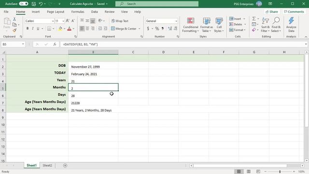Screen dimensions: 309x174
Task: Click the Accounting dollar format icon
Action: click(148, 29)
